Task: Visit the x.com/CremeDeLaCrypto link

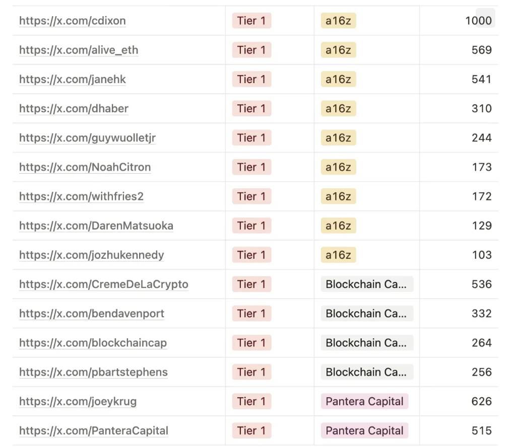Action: coord(104,284)
